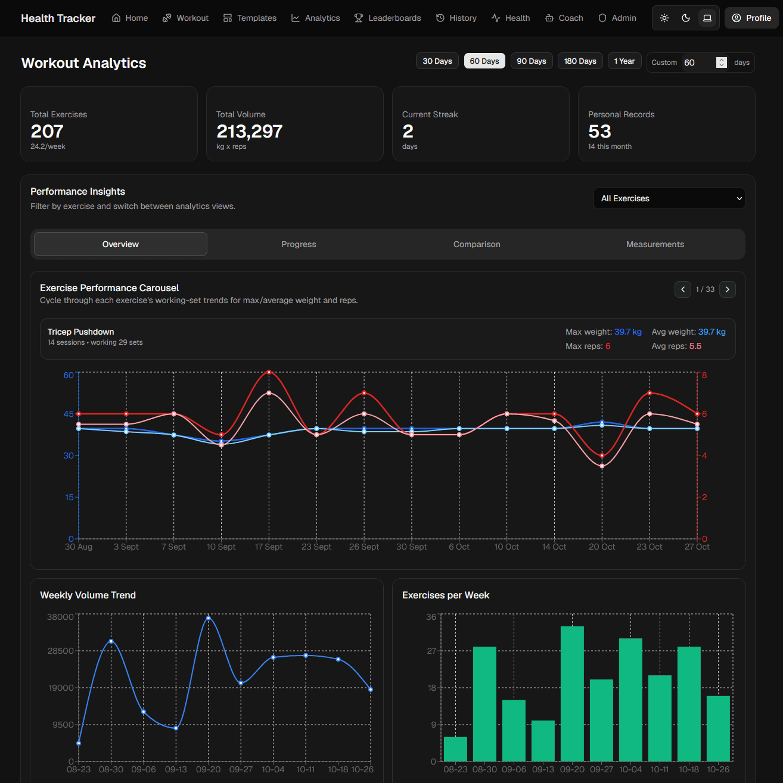Open the Leaderboards navigation link
Viewport: 783px width, 783px height.
tap(387, 18)
